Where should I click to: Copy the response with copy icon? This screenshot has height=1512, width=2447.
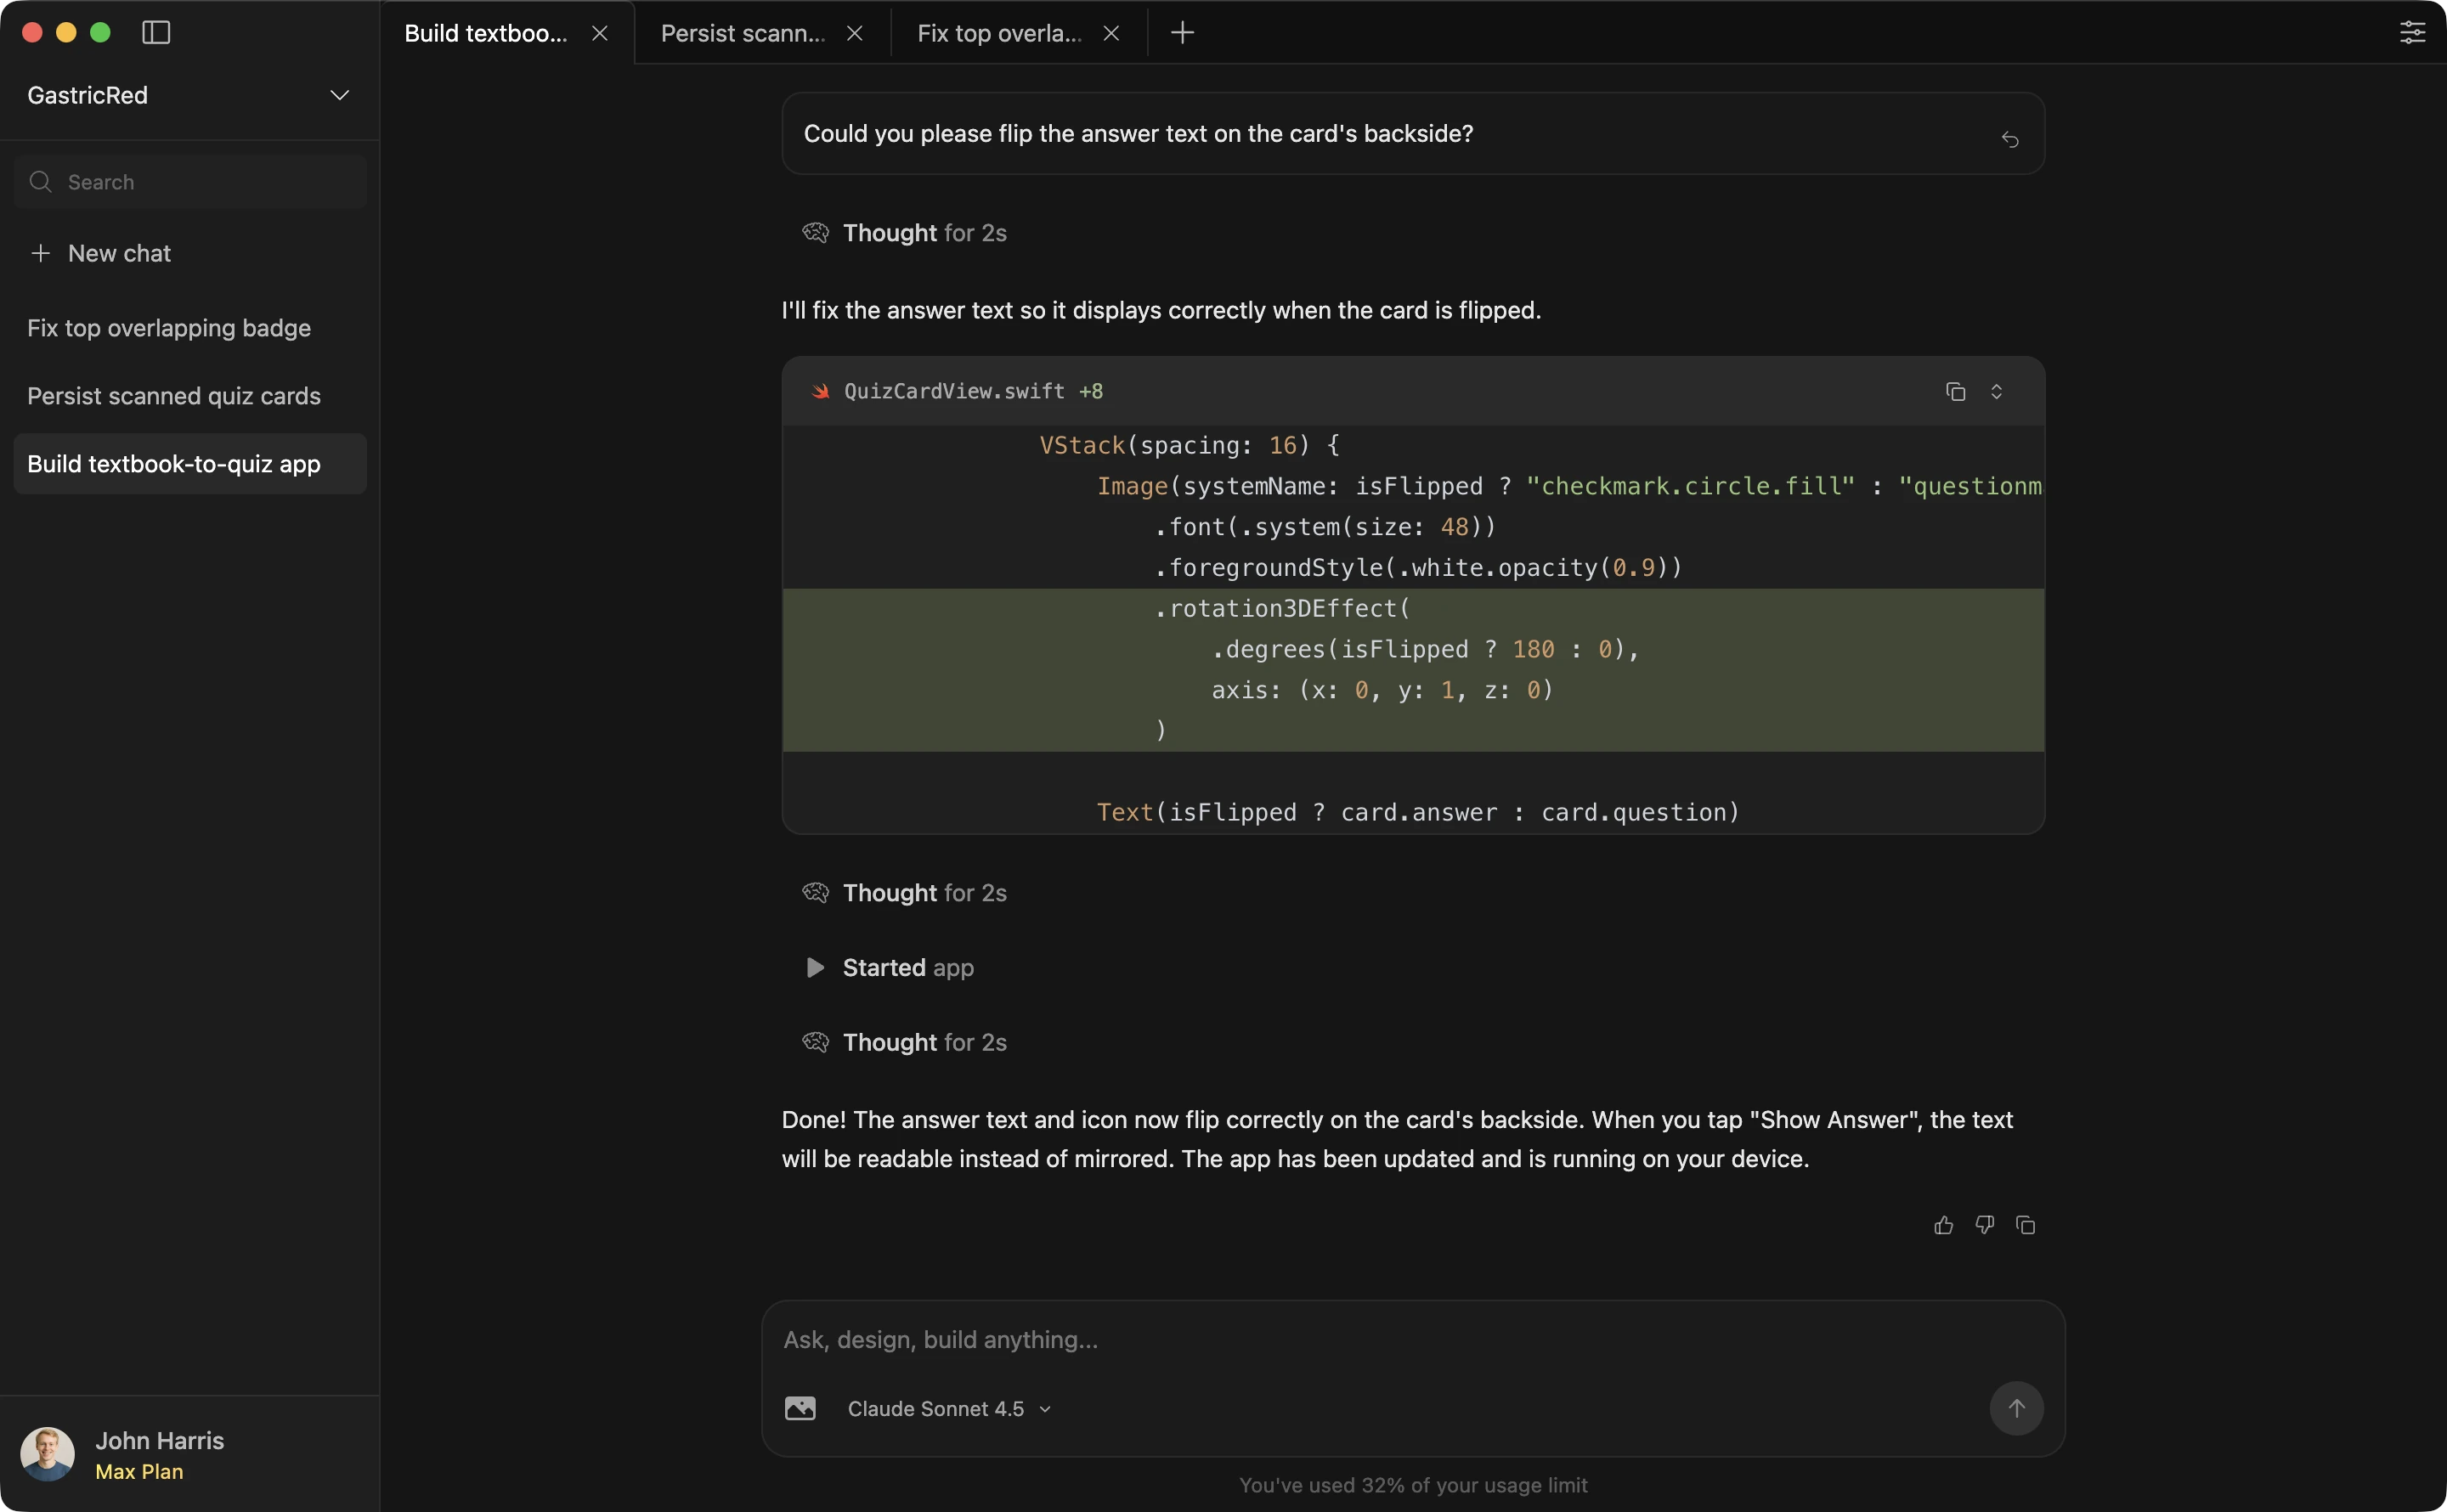coord(2025,1225)
